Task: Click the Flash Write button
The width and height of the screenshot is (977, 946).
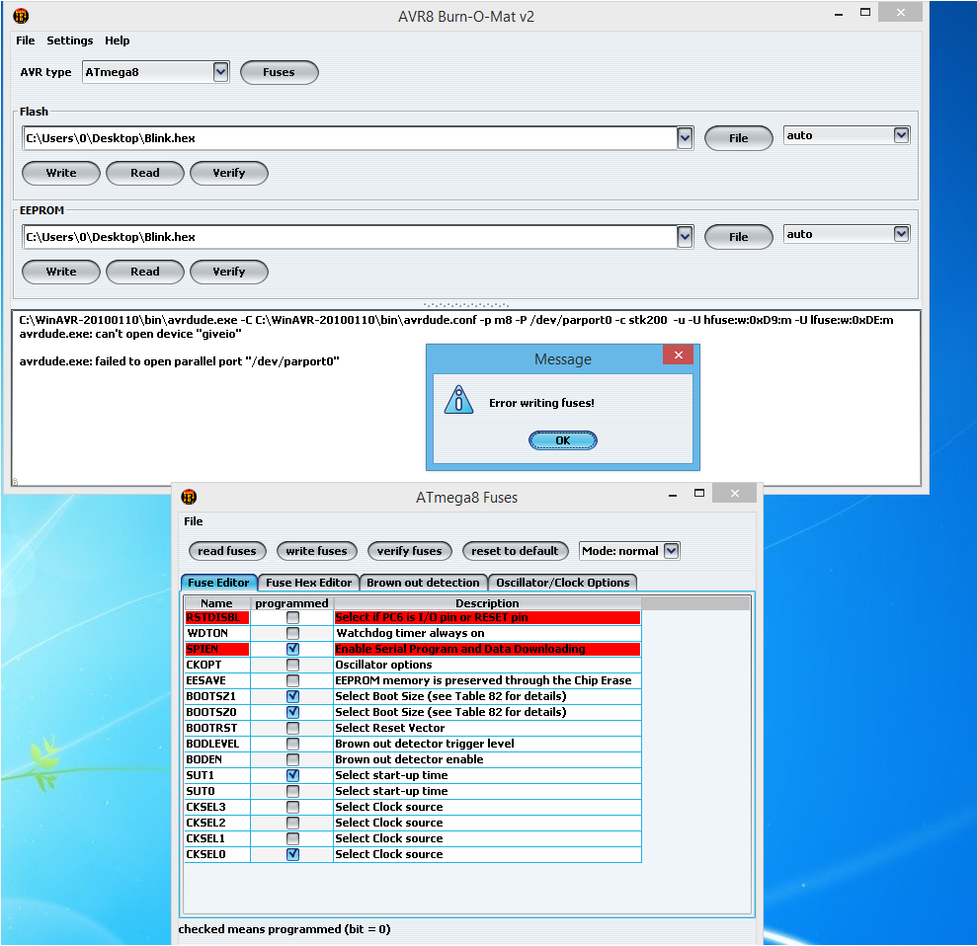Action: click(61, 173)
